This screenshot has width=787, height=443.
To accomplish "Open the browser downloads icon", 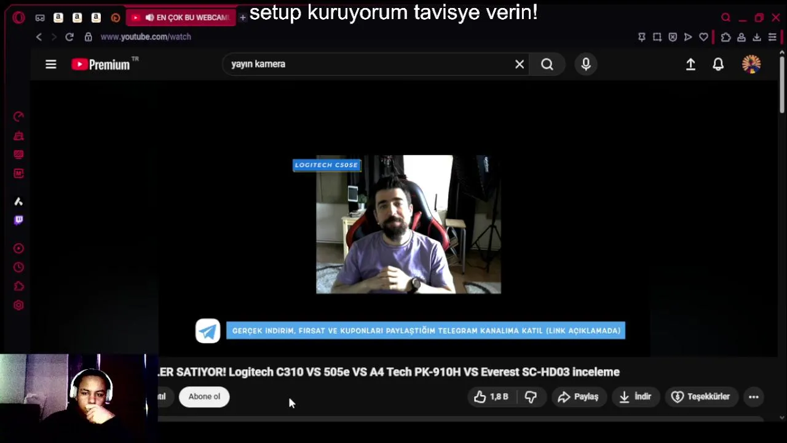I will 757,37.
